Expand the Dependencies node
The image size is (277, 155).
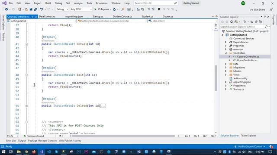225,42
